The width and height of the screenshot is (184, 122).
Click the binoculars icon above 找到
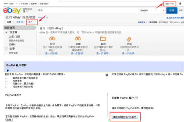click(x=52, y=39)
